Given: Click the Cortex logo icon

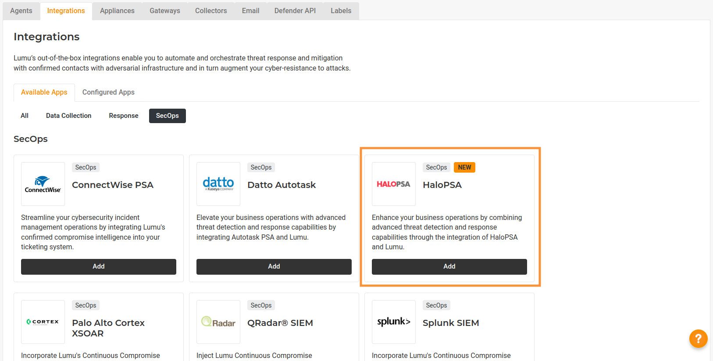Looking at the screenshot, I should pos(43,322).
